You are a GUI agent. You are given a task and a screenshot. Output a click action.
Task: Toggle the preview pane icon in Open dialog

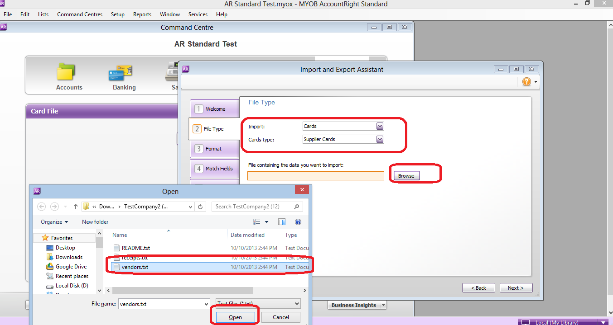(x=282, y=222)
